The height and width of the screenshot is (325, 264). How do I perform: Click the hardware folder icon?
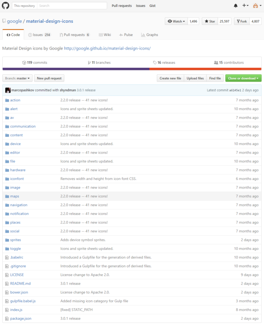pos(7,170)
